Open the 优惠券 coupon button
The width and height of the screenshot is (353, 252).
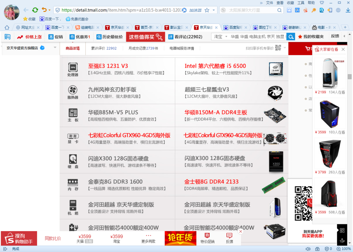pos(80,37)
